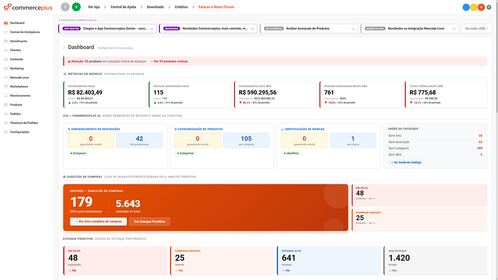
Task: Open the settings gear in top bar
Action: click(489, 7)
